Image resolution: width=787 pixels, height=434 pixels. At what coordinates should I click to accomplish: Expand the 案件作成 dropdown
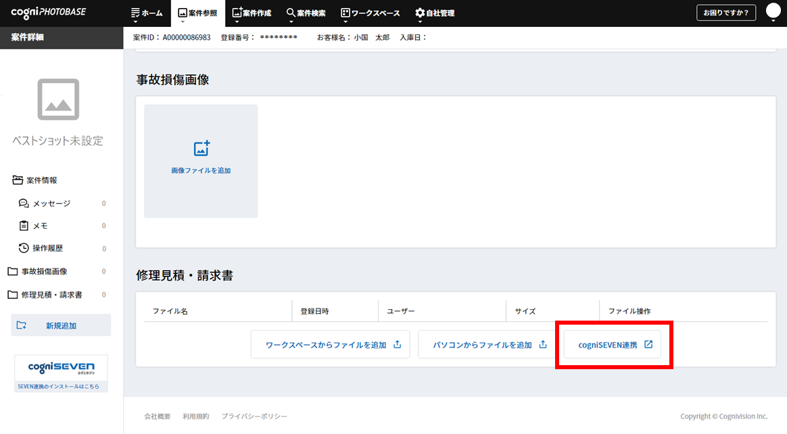252,13
